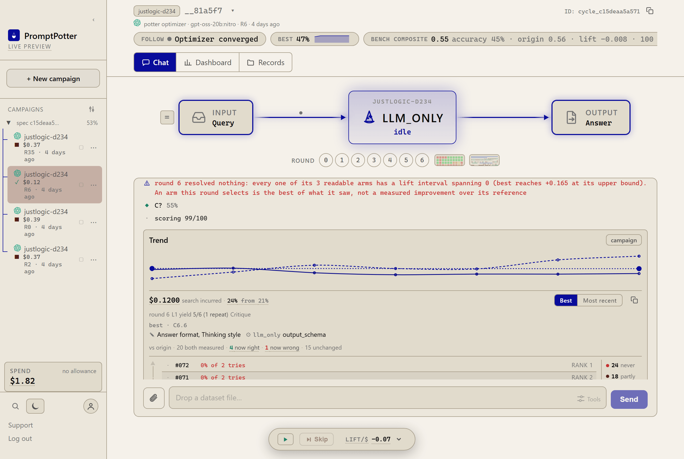Tick checkbox for $0.37 R2 campaign
Image resolution: width=684 pixels, height=459 pixels.
(x=81, y=259)
